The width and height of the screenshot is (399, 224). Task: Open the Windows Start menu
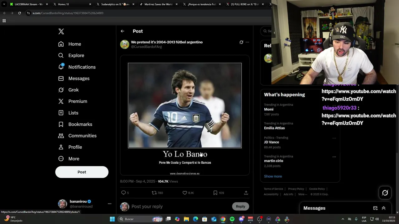(x=112, y=219)
